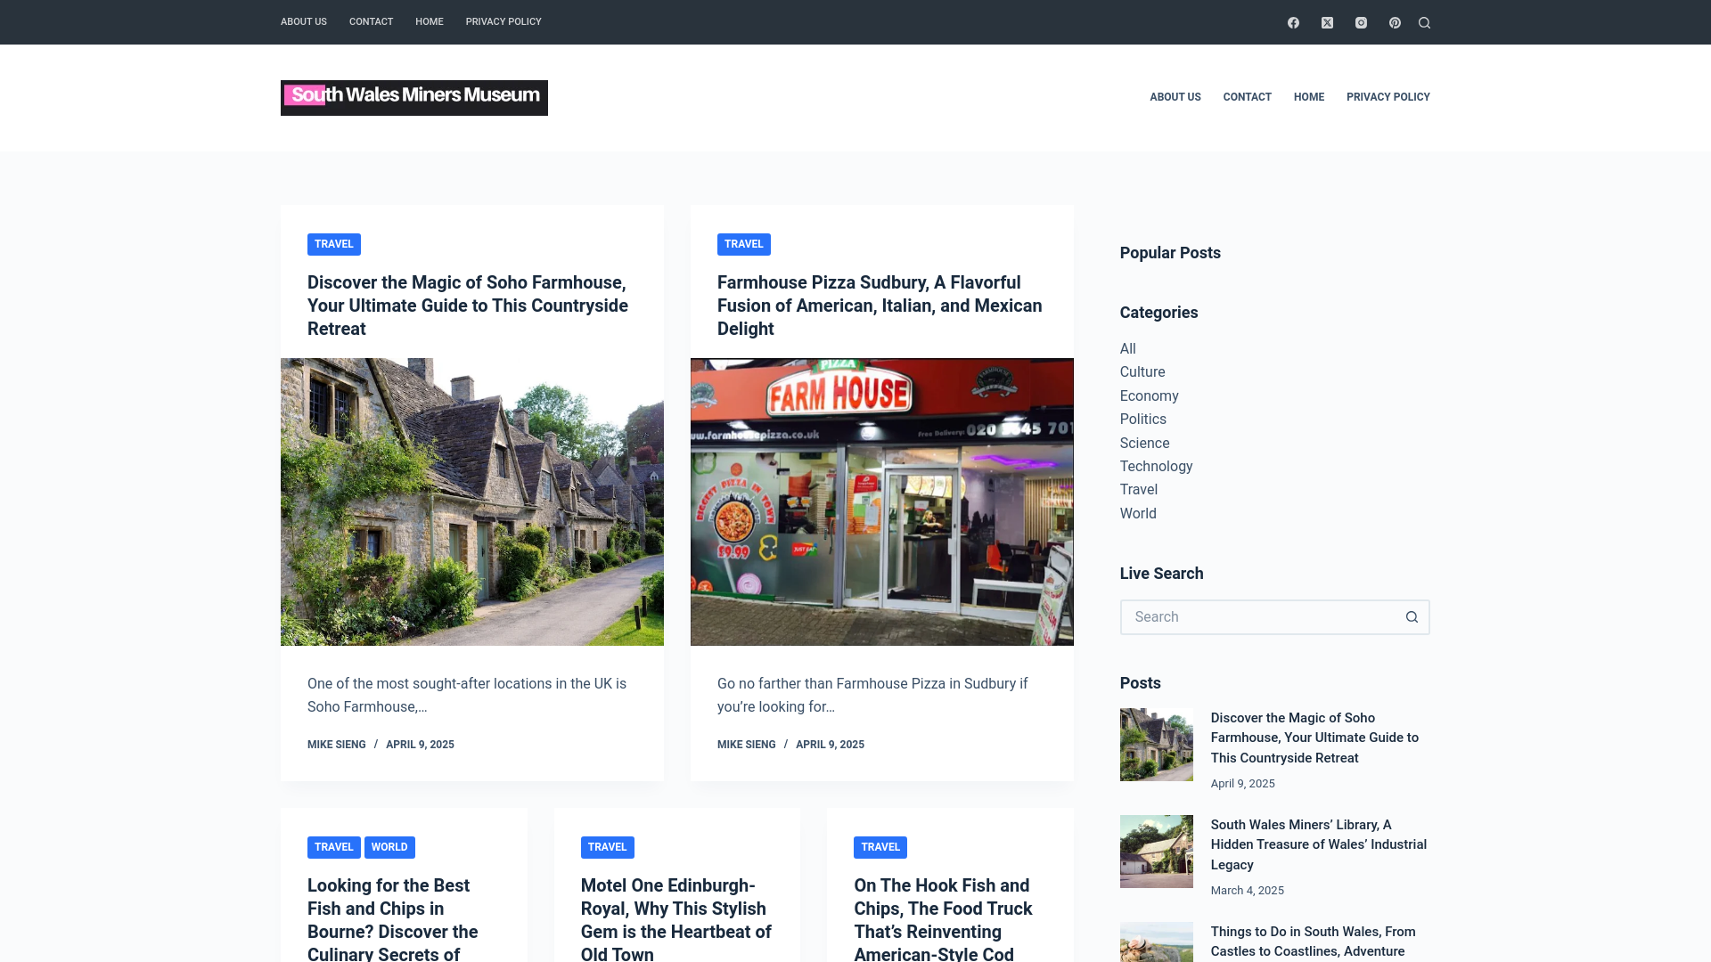
Task: Click April 9, 2025 date on Soho post
Action: click(420, 745)
